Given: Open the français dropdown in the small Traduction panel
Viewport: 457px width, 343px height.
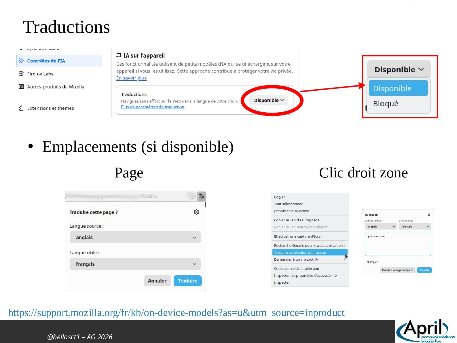Looking at the screenshot, I should 415,227.
